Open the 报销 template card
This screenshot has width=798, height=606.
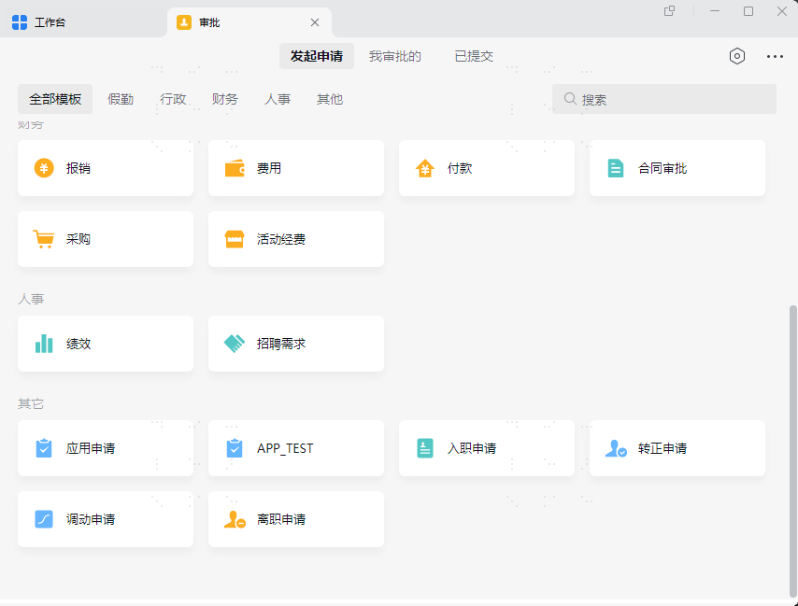[106, 168]
